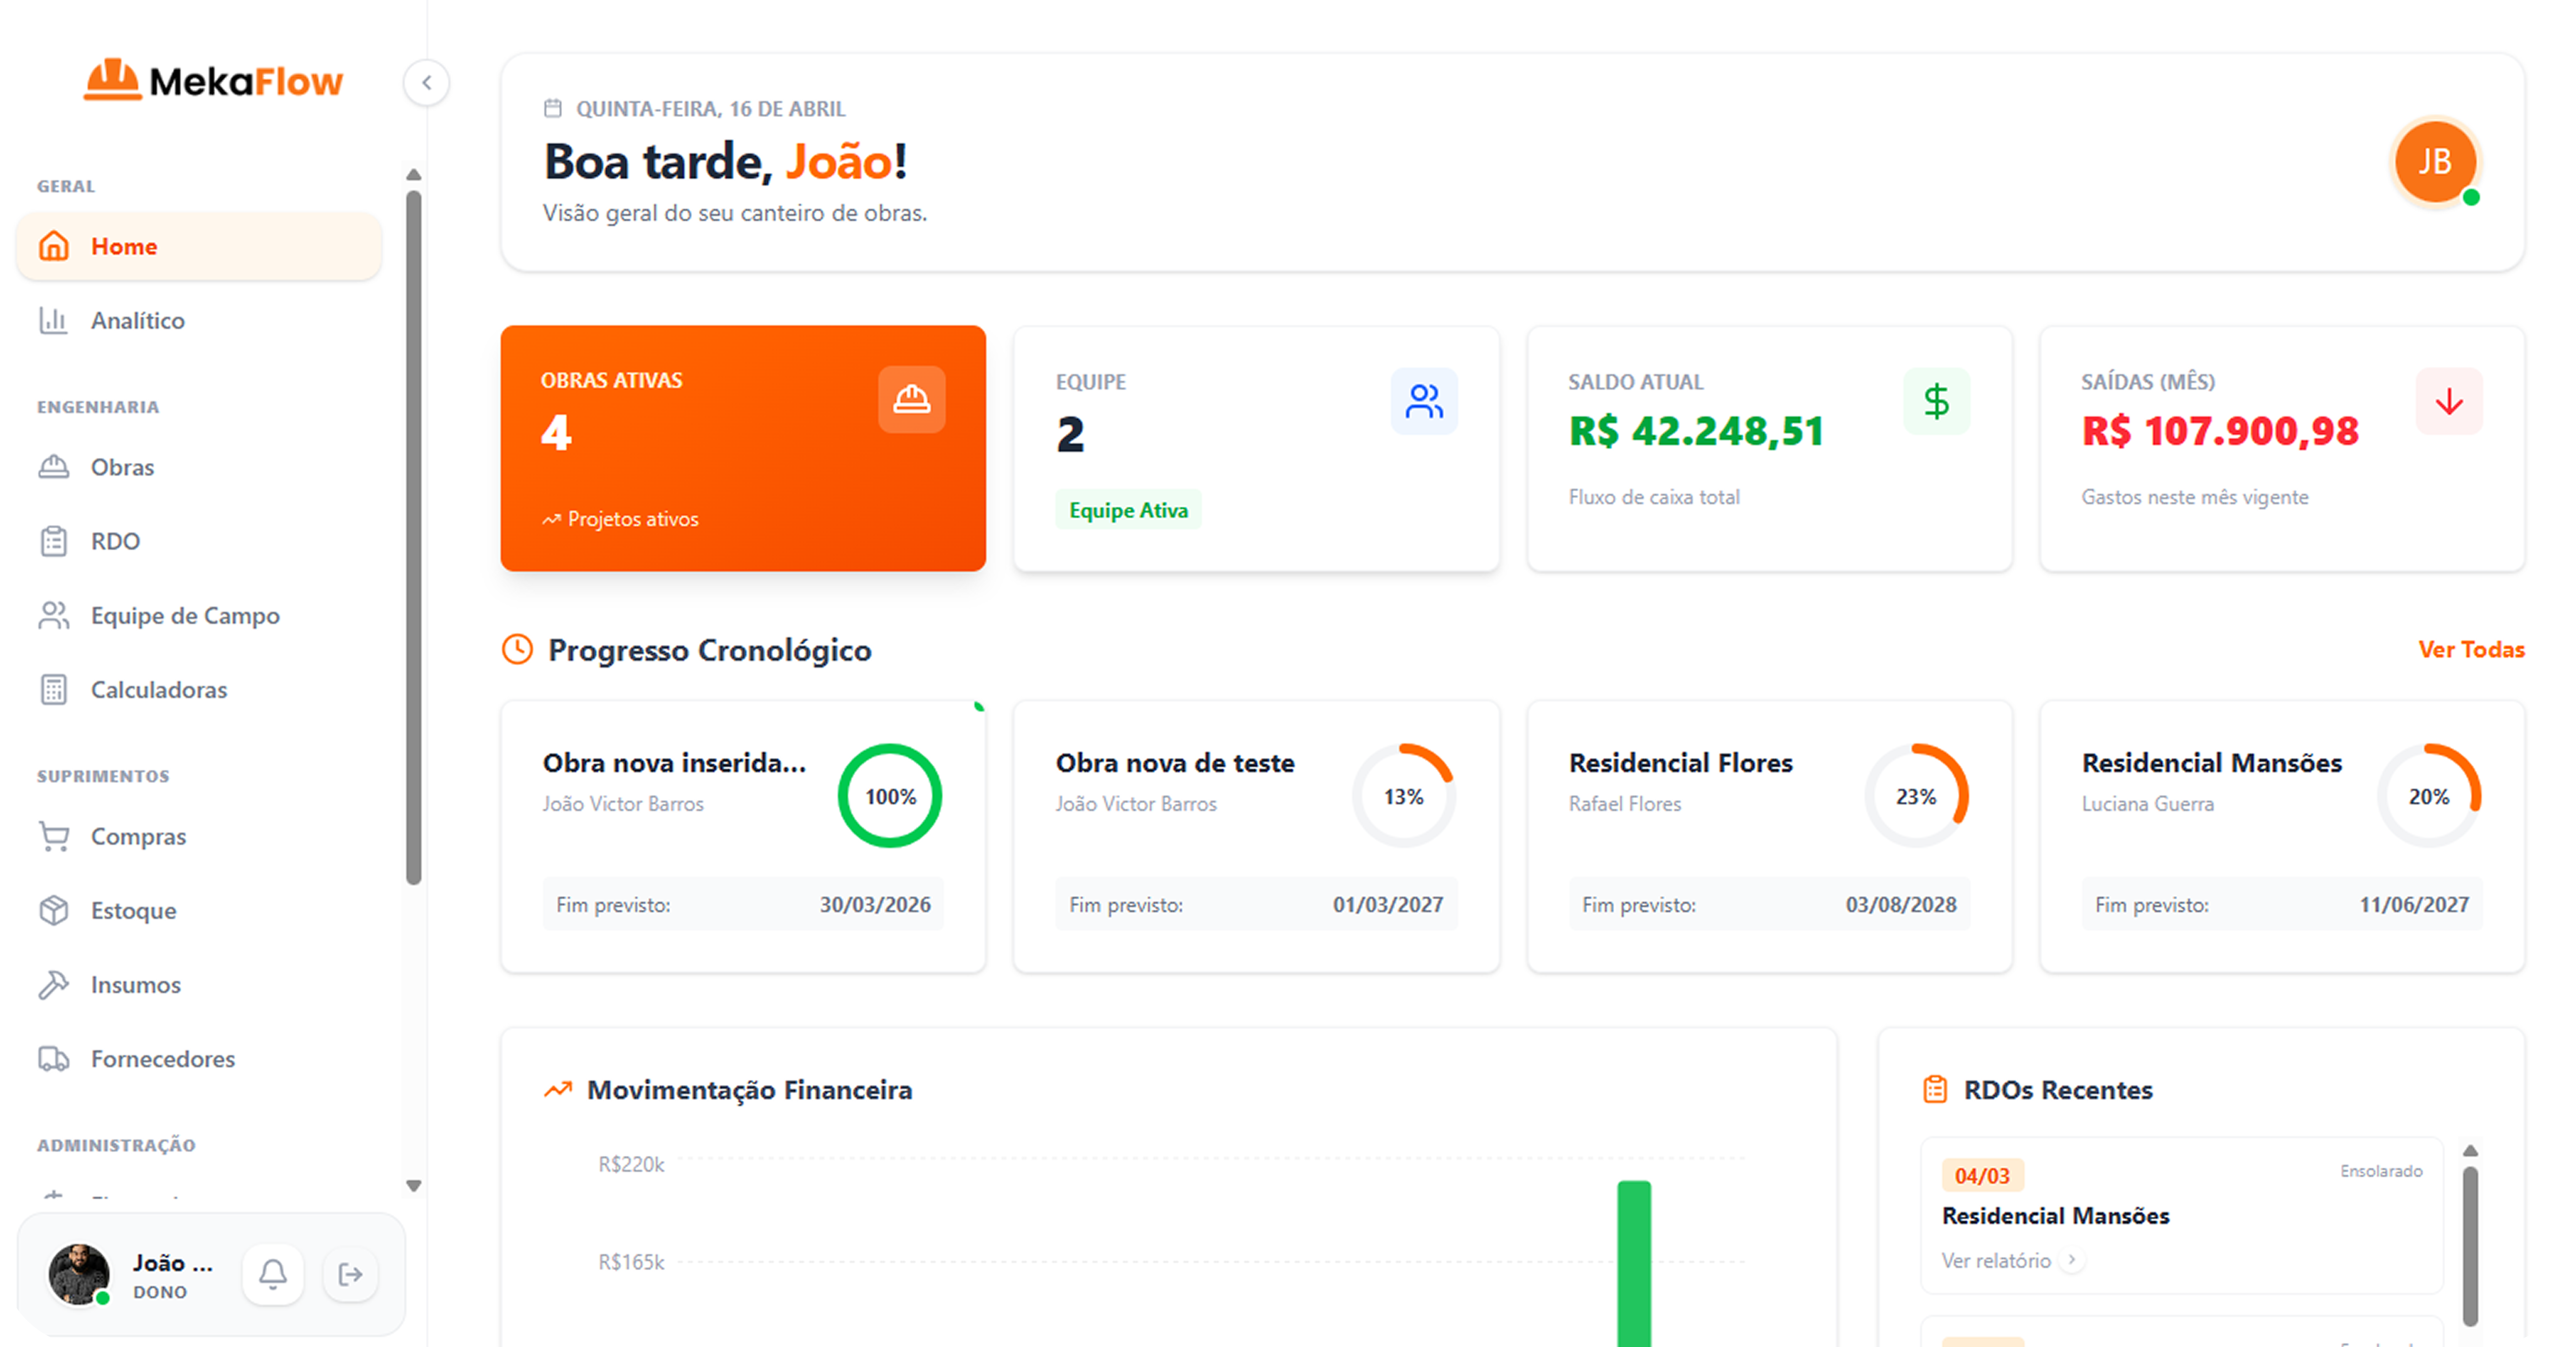Click the Compras cart icon

point(54,836)
